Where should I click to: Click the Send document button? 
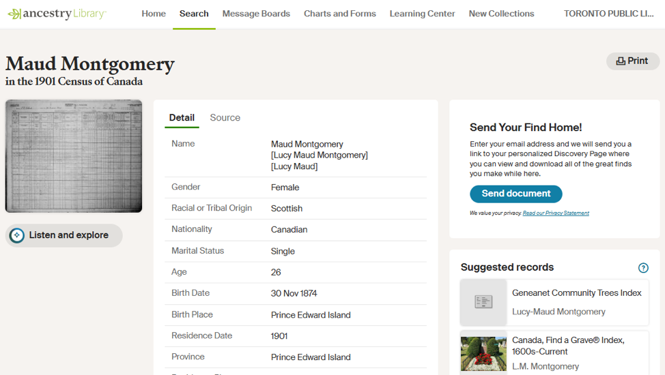(x=515, y=194)
